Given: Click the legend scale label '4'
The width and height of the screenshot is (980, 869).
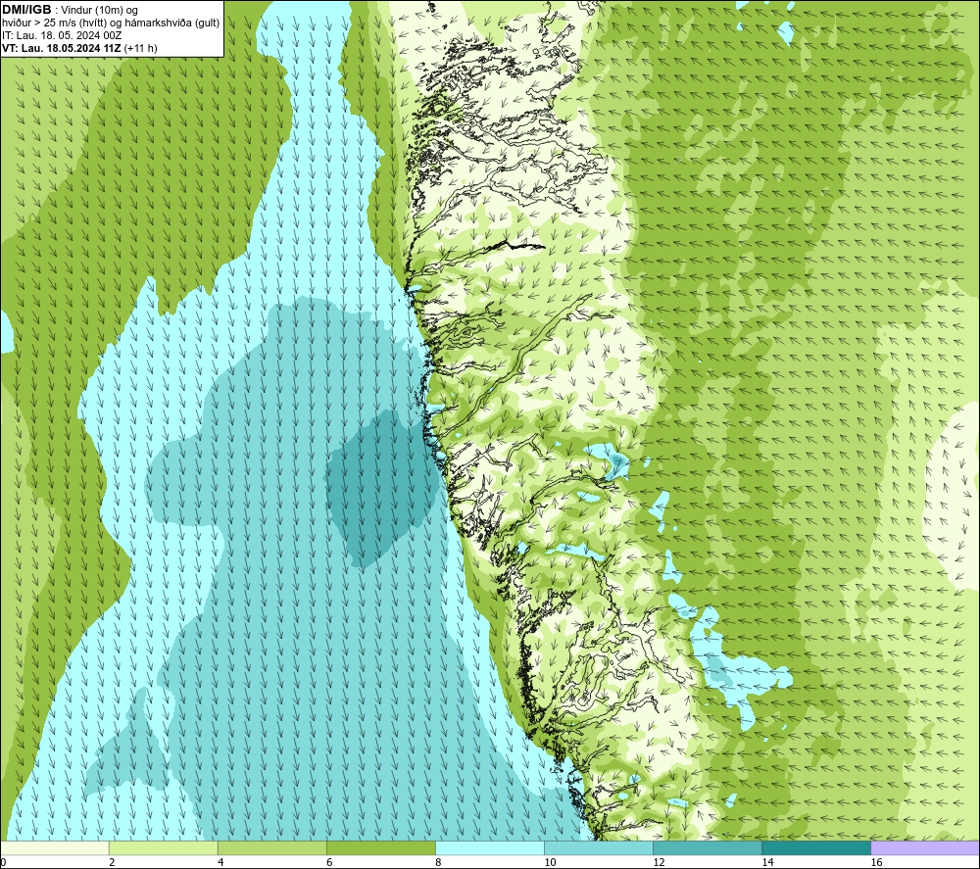Looking at the screenshot, I should pos(220,862).
